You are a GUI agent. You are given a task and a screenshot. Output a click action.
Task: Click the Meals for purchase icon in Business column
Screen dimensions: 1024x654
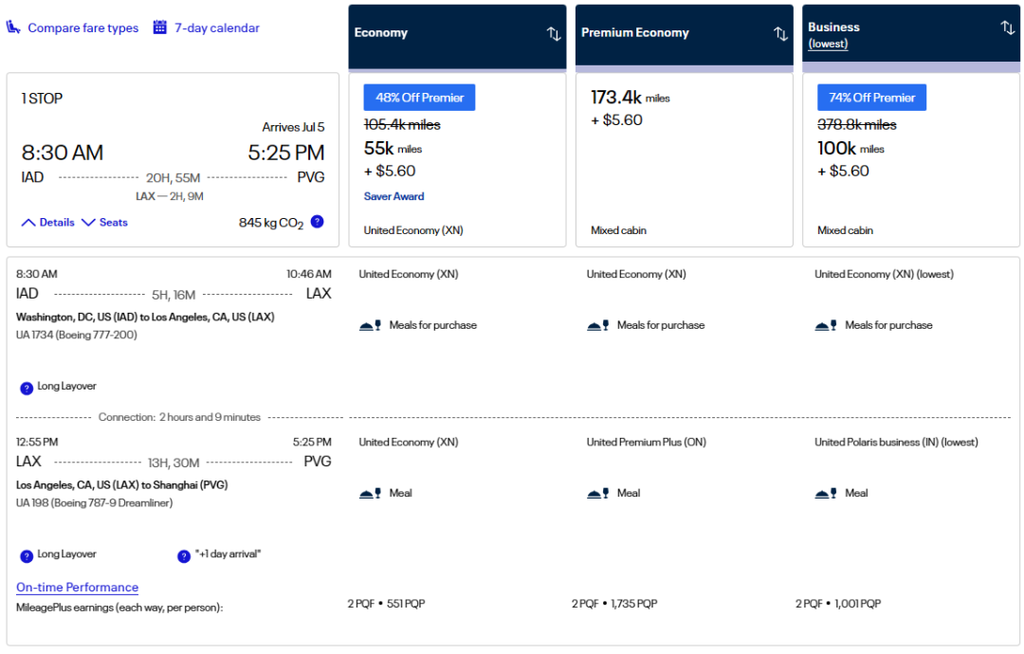click(826, 326)
